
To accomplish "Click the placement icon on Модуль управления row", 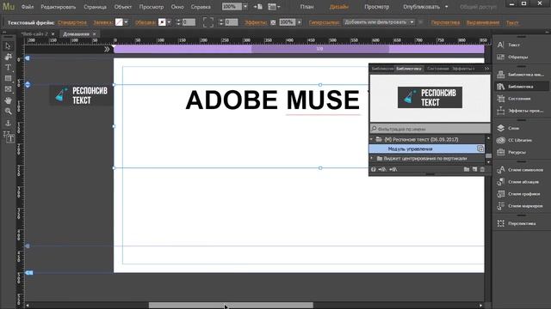I will [x=480, y=148].
